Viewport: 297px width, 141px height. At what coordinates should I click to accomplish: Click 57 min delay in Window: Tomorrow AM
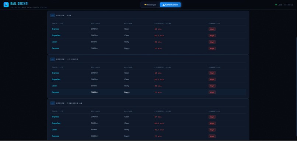tap(158, 117)
